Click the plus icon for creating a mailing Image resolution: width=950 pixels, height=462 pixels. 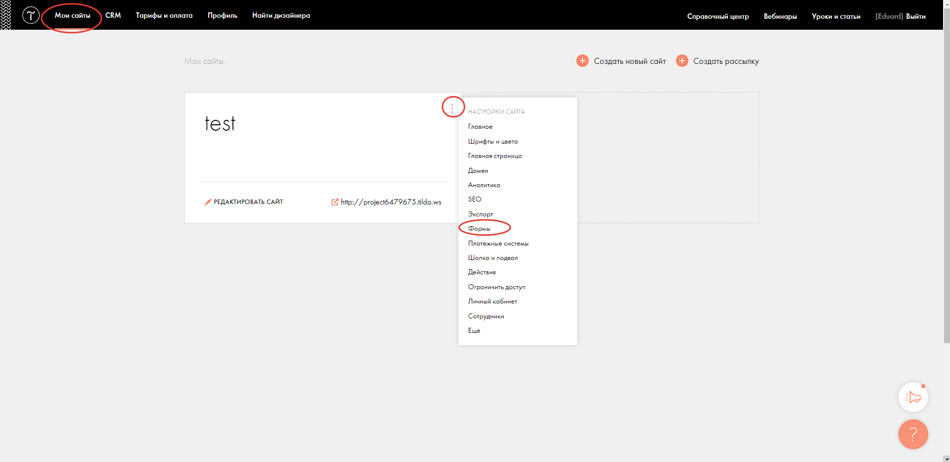682,61
